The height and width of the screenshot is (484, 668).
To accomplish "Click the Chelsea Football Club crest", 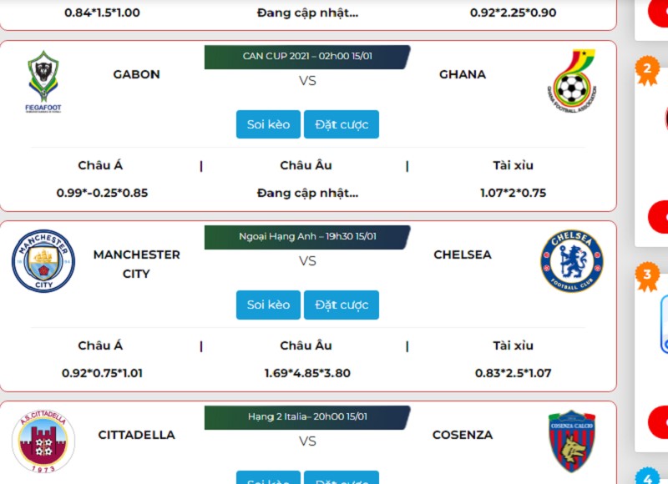I will [x=572, y=261].
